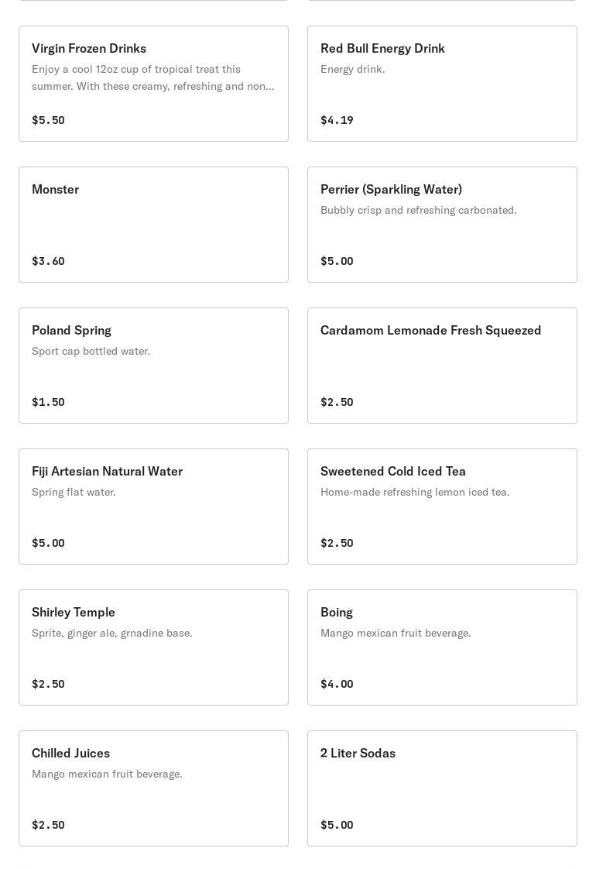Click the truncated Virgin Frozen Drinks description
This screenshot has width=596, height=869.
pyautogui.click(x=153, y=77)
